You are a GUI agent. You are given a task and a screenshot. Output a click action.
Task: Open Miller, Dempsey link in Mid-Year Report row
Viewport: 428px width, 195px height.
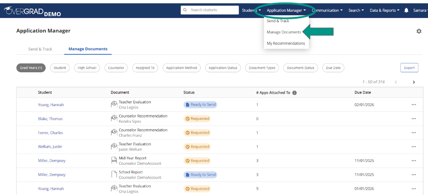click(x=52, y=161)
